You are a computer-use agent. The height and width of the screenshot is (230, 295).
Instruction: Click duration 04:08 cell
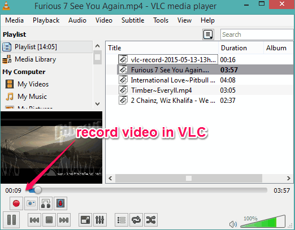click(228, 80)
